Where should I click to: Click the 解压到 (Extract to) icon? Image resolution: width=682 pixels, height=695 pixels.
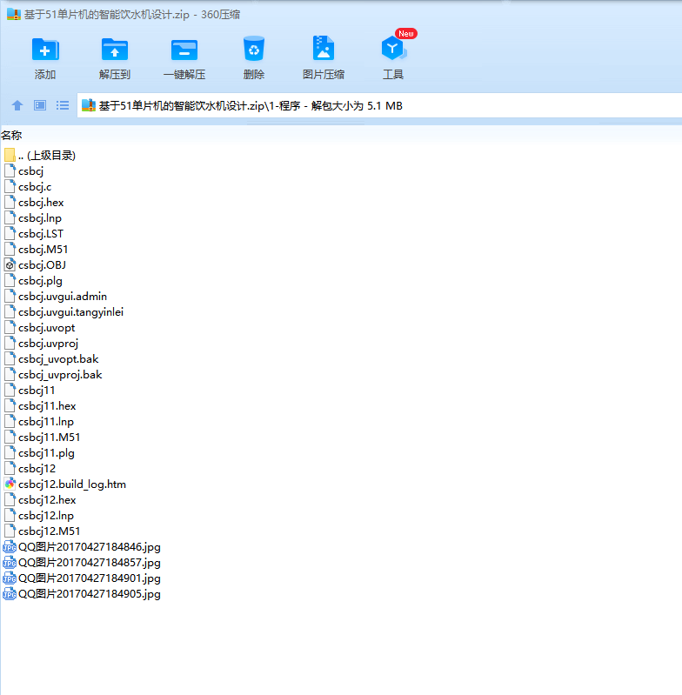click(115, 50)
